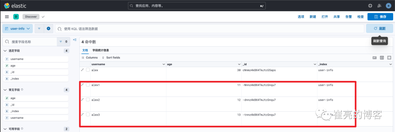Viewport: 395px width, 132px height.
Task: Click the 刷新 refresh button
Action: tap(379, 28)
